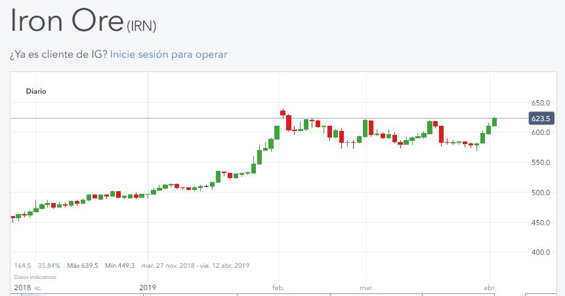Viewport: 565px width, 296px height.
Task: Click the '2018' time axis label
Action: coord(22,287)
